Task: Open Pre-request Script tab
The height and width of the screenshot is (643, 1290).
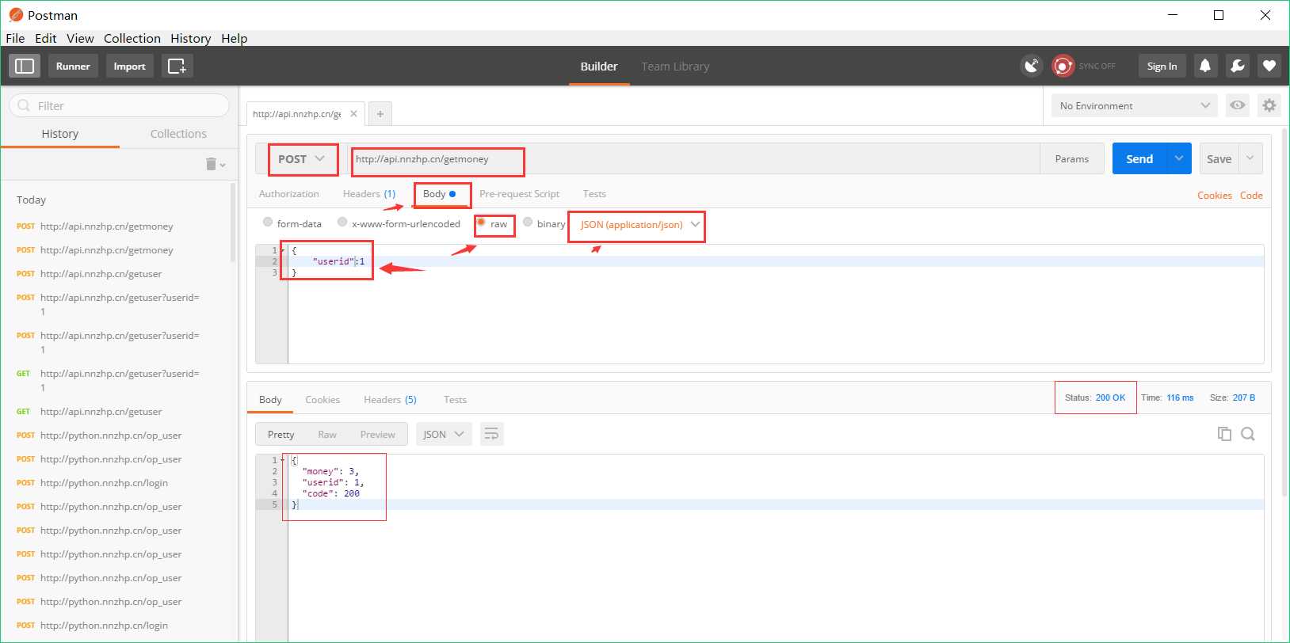Action: (520, 194)
